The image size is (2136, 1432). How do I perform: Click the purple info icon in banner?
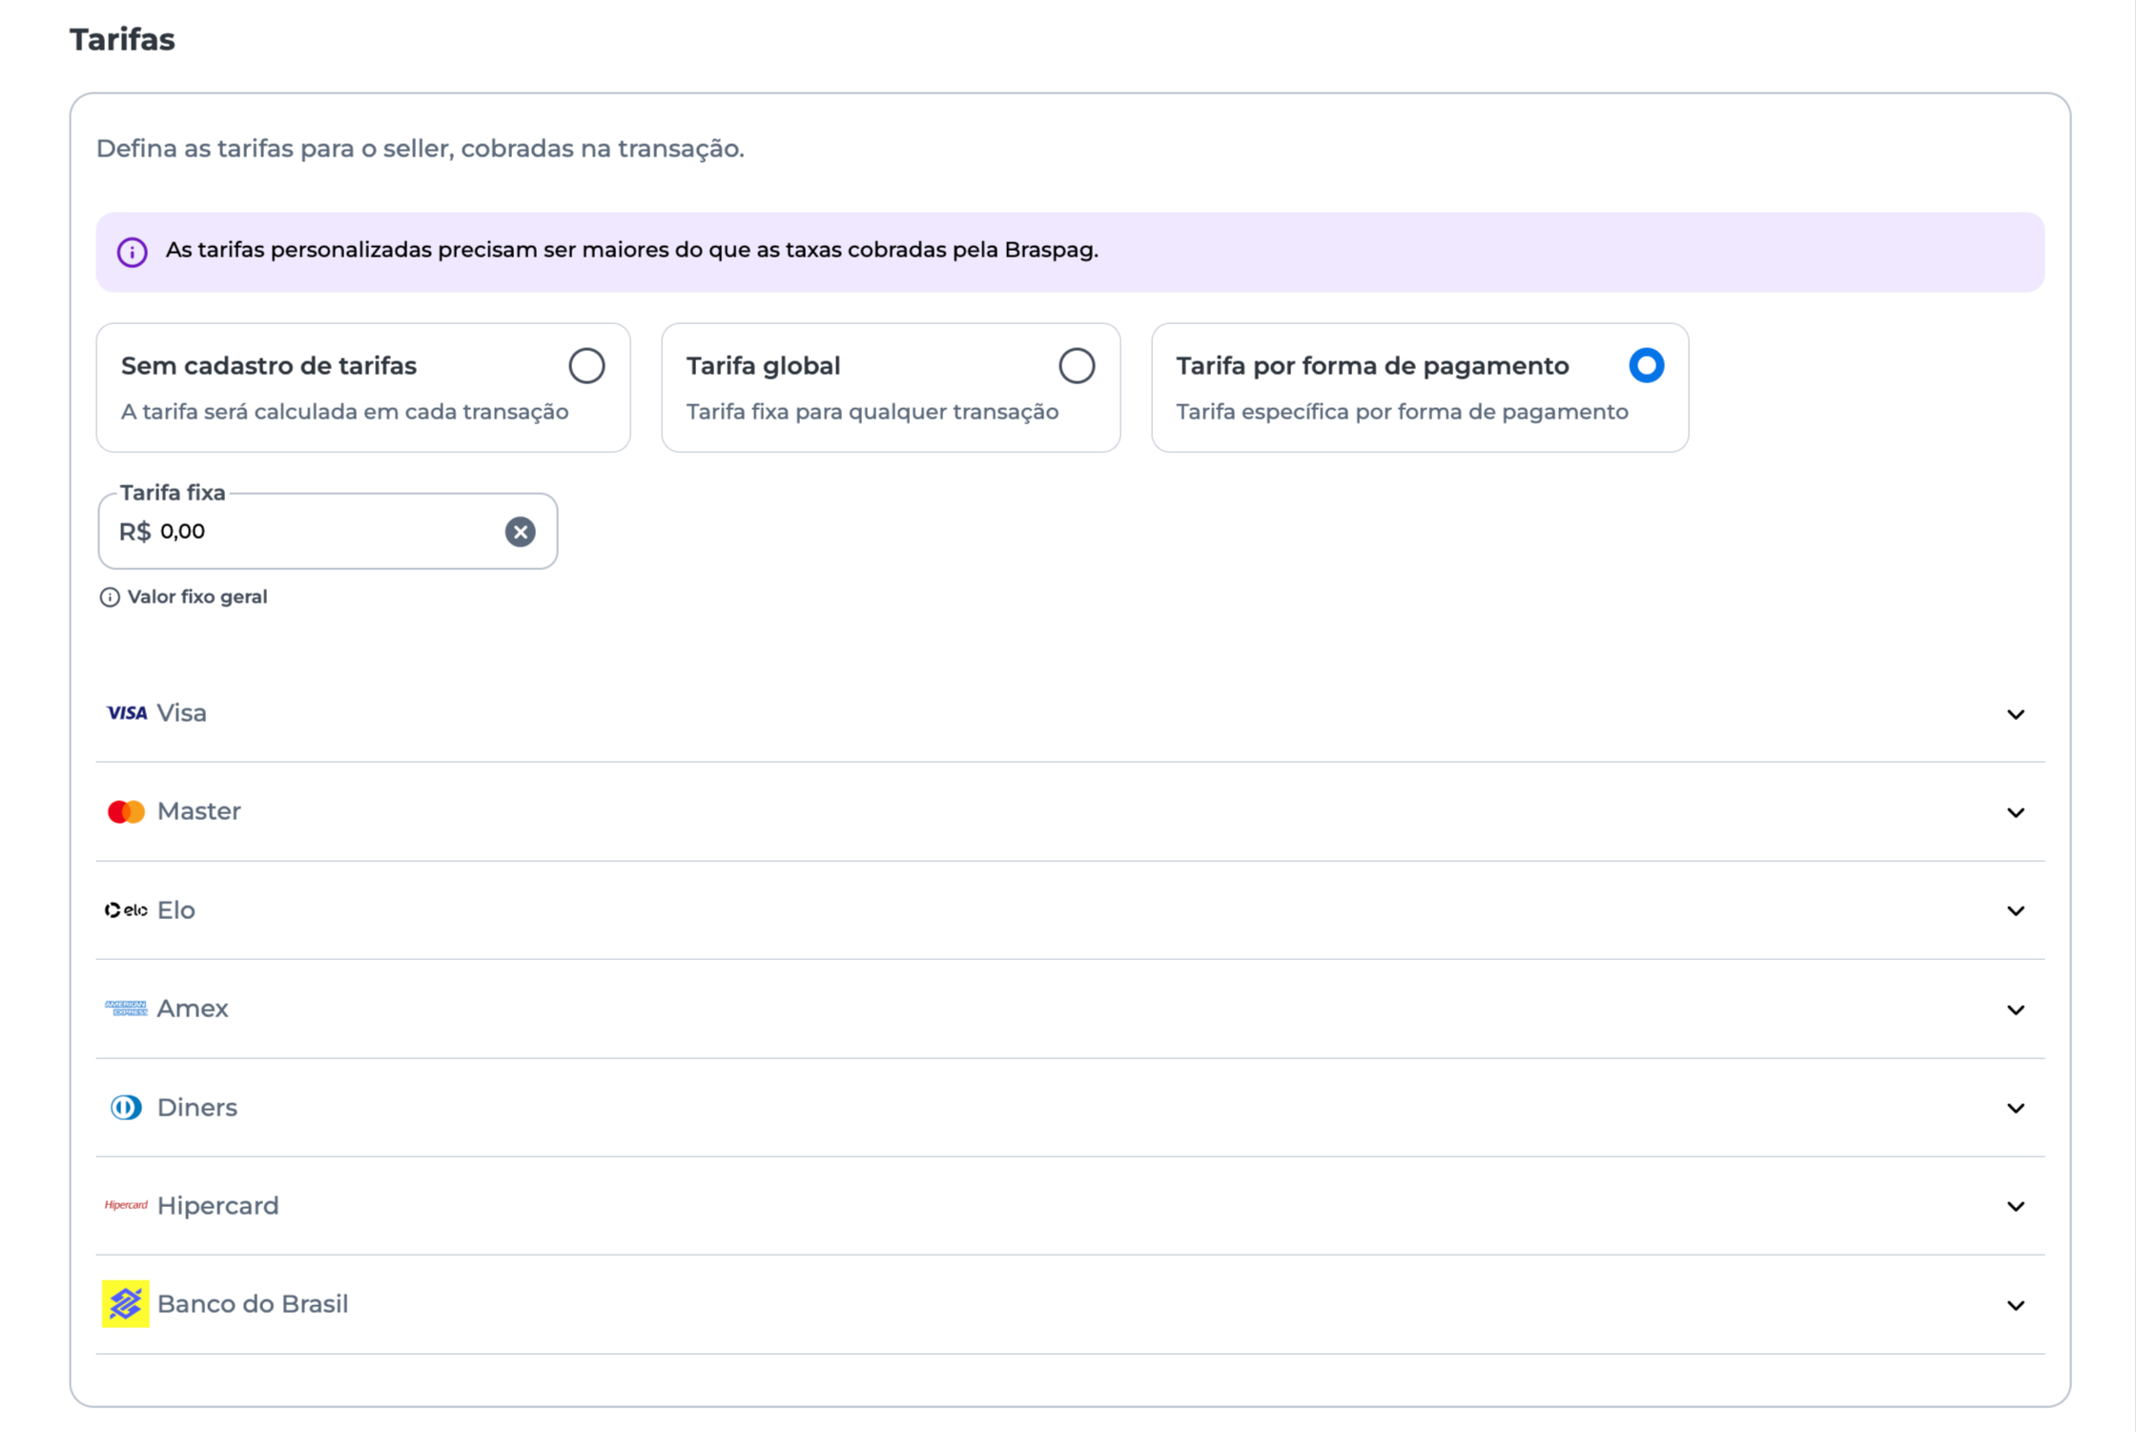(133, 252)
